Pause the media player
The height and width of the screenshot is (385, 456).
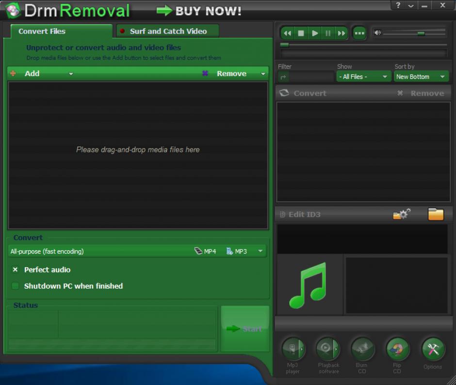coord(328,33)
